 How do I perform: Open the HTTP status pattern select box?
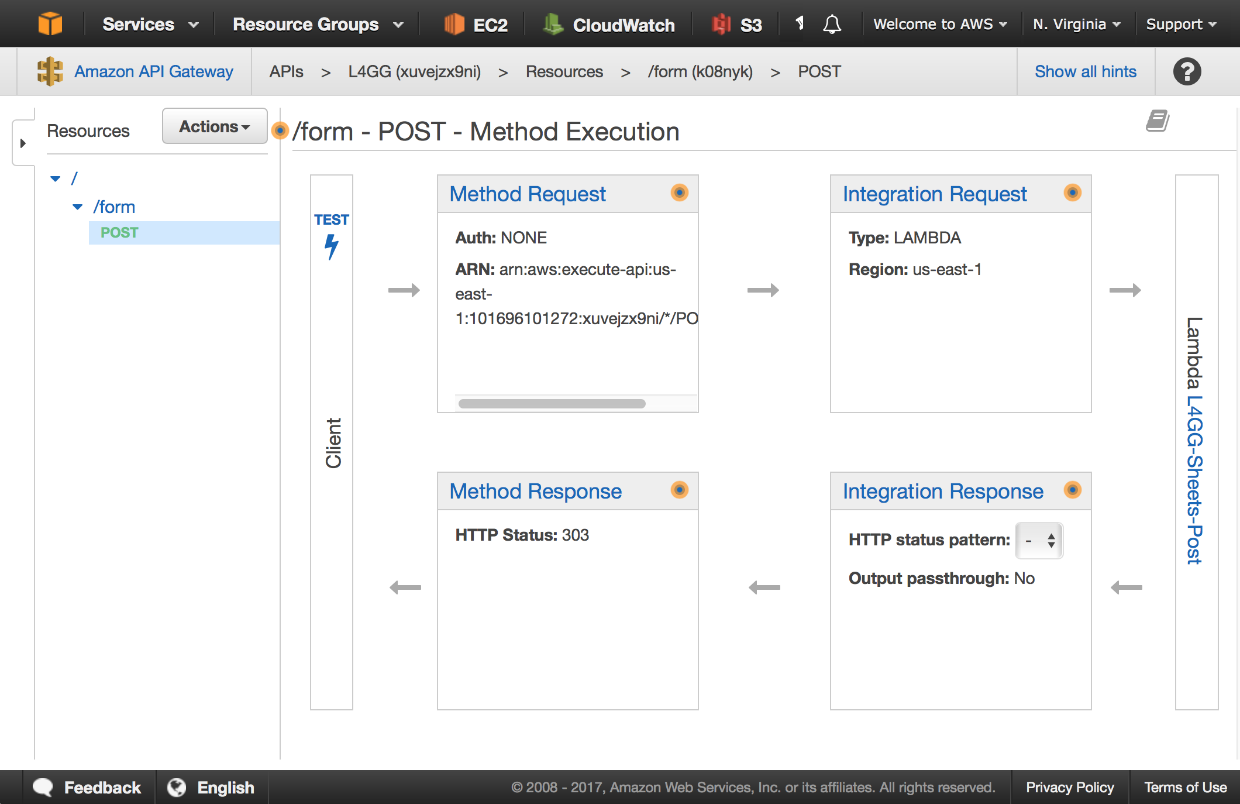[1039, 540]
